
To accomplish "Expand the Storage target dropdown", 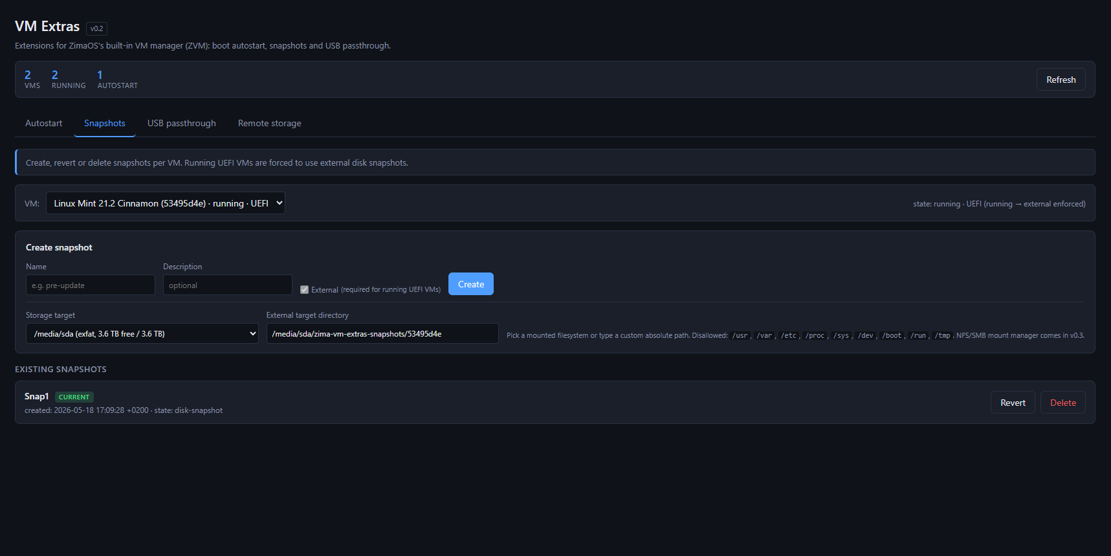I will click(142, 334).
